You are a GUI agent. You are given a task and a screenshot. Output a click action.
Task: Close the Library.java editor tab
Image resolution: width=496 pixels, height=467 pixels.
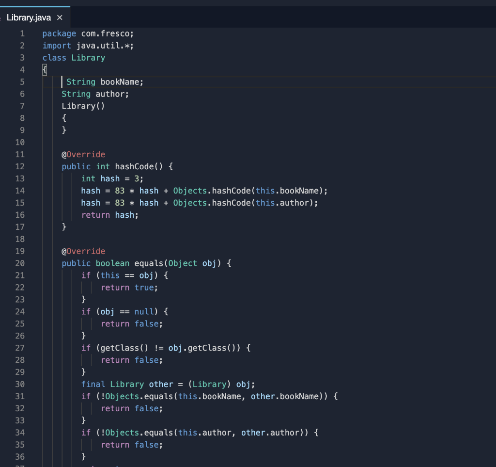[x=60, y=17]
